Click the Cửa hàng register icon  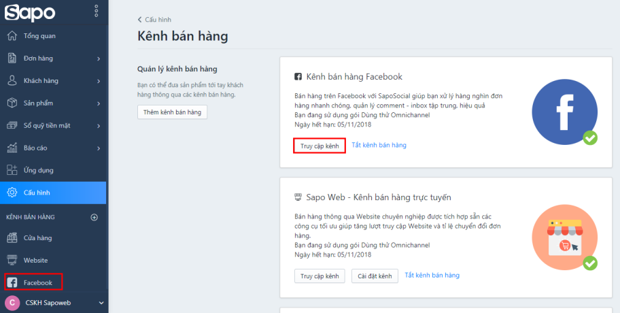pyautogui.click(x=12, y=238)
